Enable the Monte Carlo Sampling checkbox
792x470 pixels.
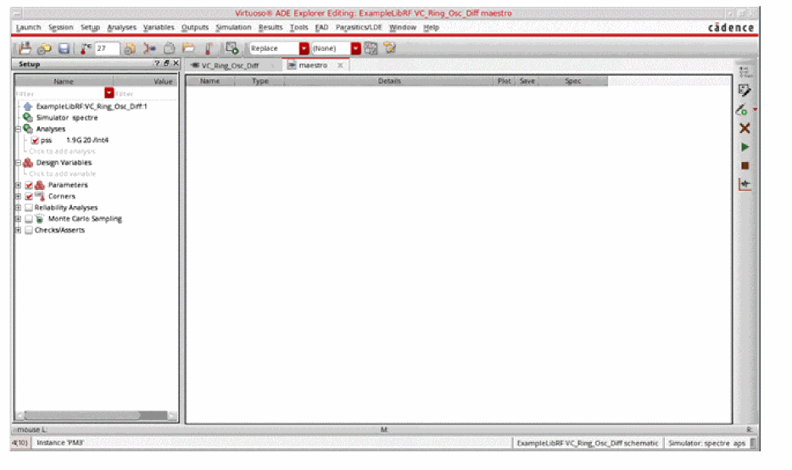coord(29,219)
